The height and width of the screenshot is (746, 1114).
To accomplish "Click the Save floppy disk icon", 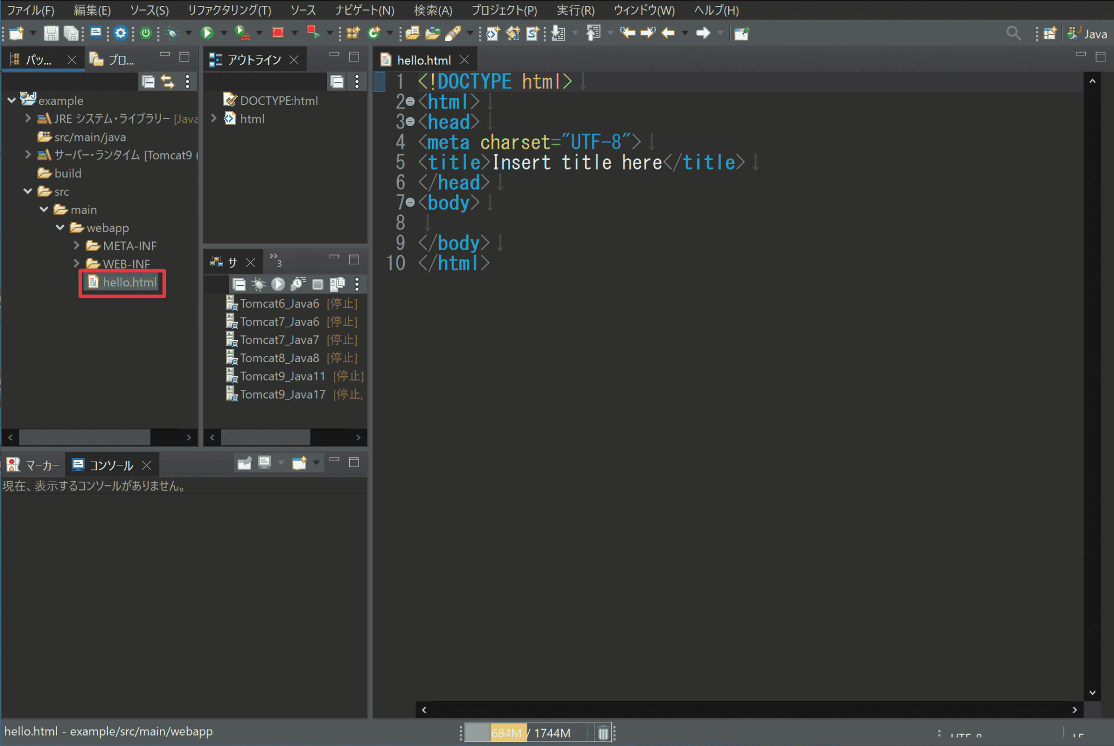I will click(x=51, y=33).
